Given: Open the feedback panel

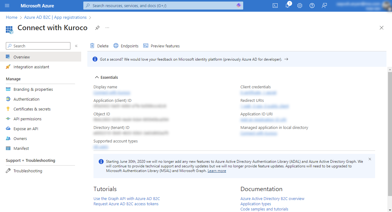Looking at the screenshot, I should coord(324,6).
